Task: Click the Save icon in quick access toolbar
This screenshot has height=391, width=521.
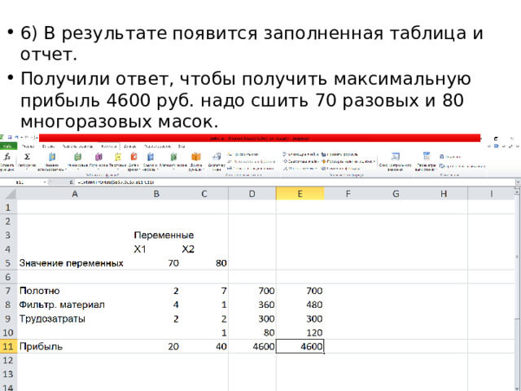Action: [x=10, y=138]
